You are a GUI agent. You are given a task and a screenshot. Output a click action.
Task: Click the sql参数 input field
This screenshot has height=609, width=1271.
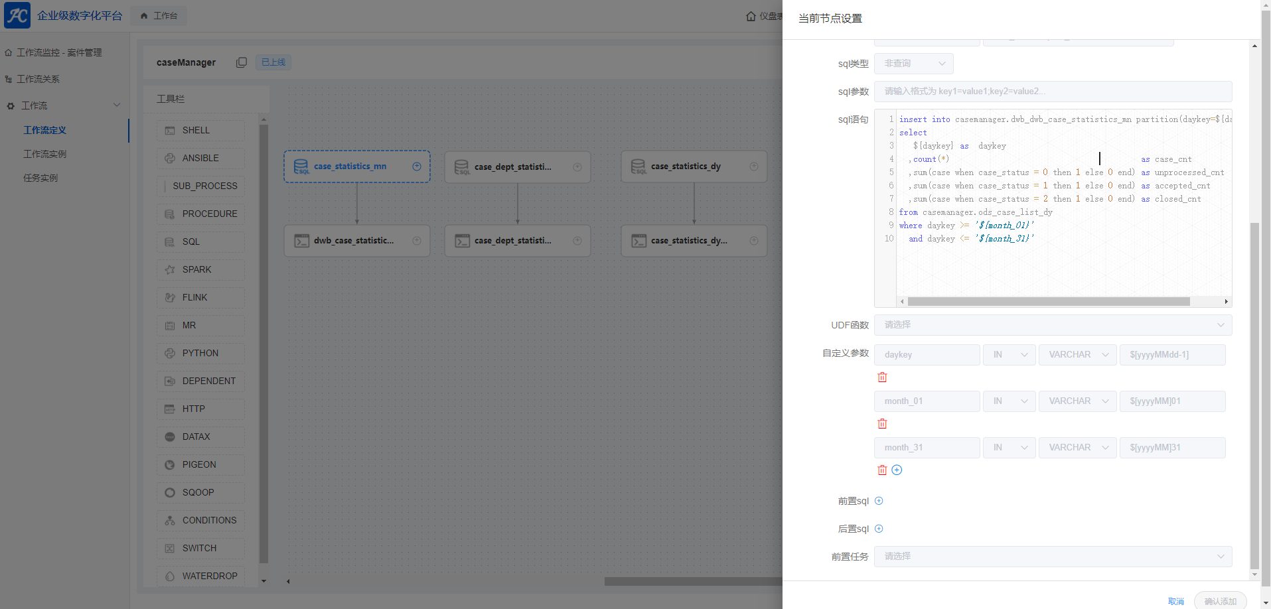[1052, 92]
